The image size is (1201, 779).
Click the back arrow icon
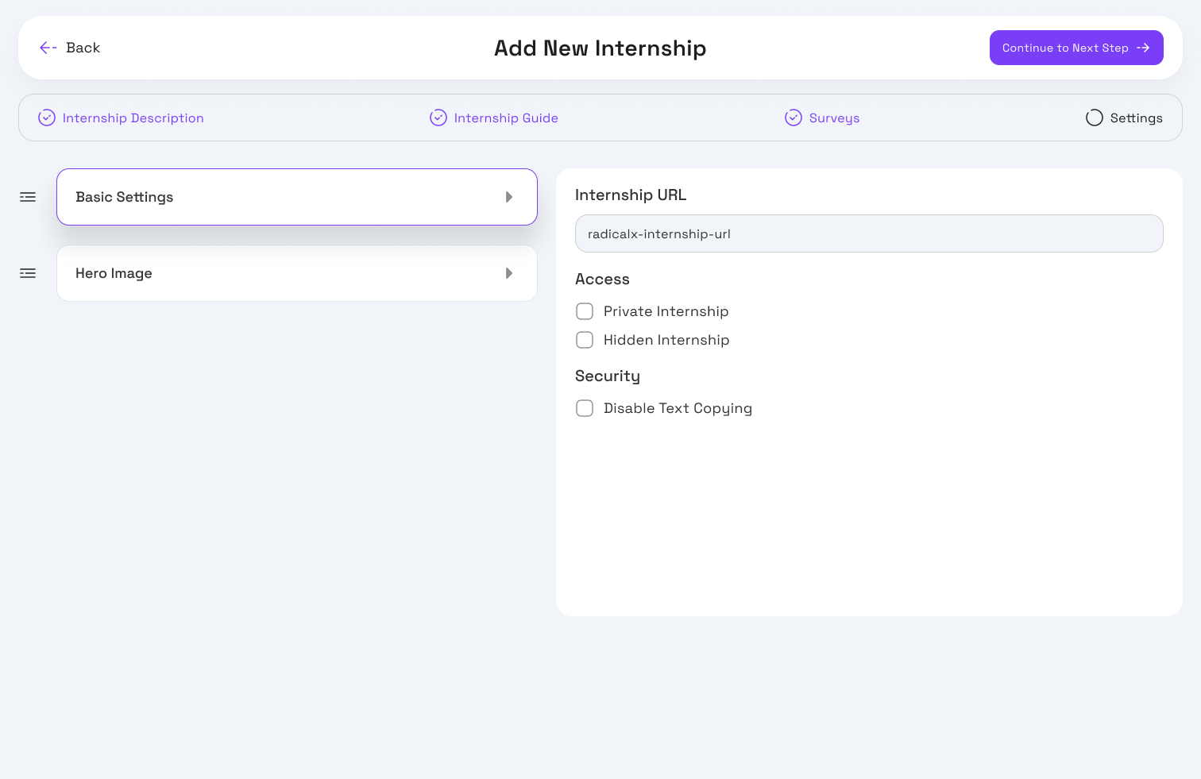[x=48, y=48]
